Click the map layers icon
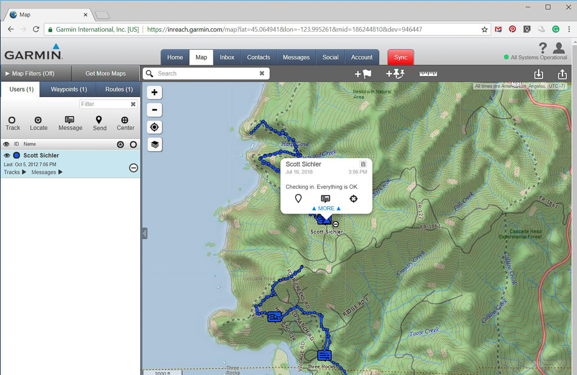577x375 pixels. 155,144
